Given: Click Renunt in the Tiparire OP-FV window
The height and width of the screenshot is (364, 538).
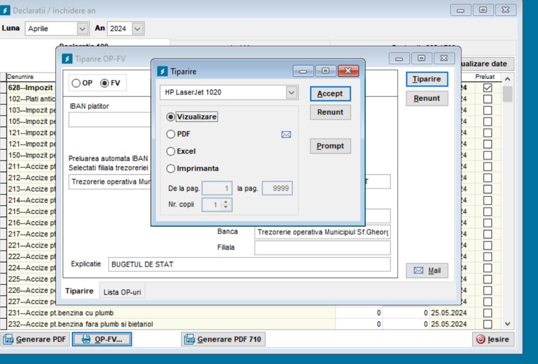Looking at the screenshot, I should (427, 98).
